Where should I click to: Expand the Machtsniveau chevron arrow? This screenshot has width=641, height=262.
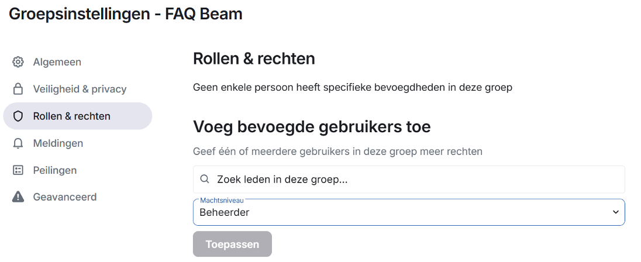pos(615,212)
